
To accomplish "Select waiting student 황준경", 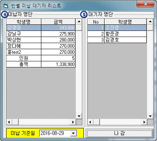I will coord(125,34).
